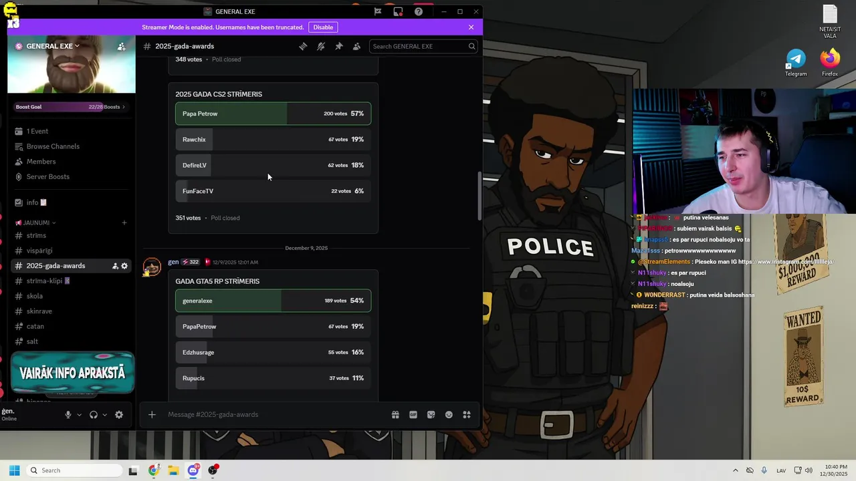Open NETAISIT VALA desktop file

(830, 22)
